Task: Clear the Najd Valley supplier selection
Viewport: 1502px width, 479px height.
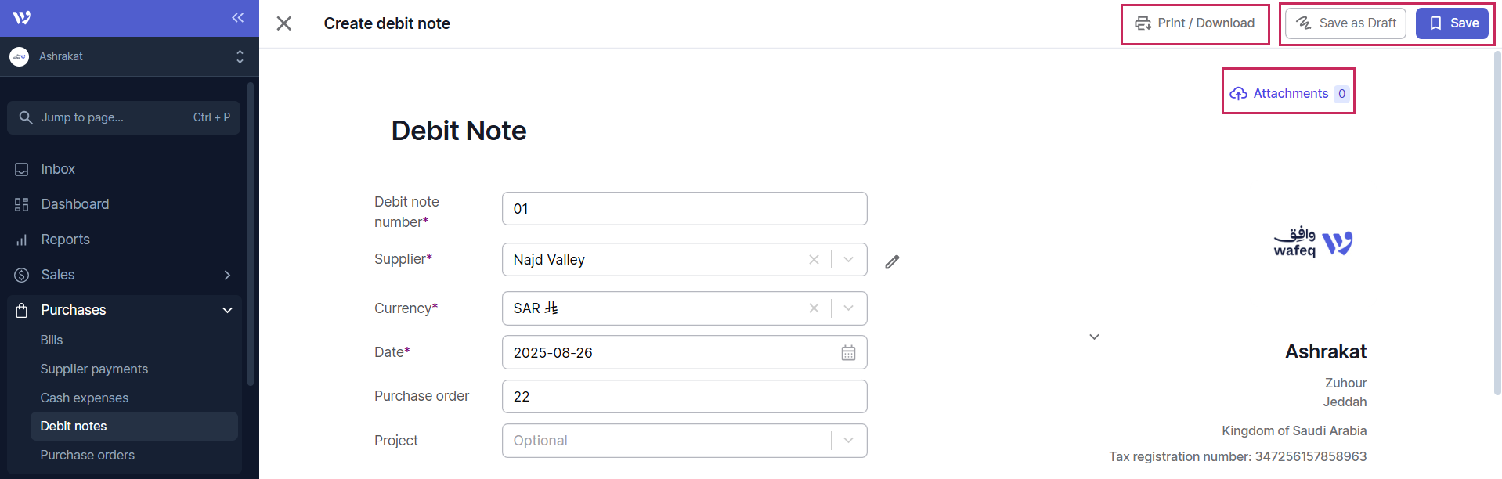Action: coord(814,260)
